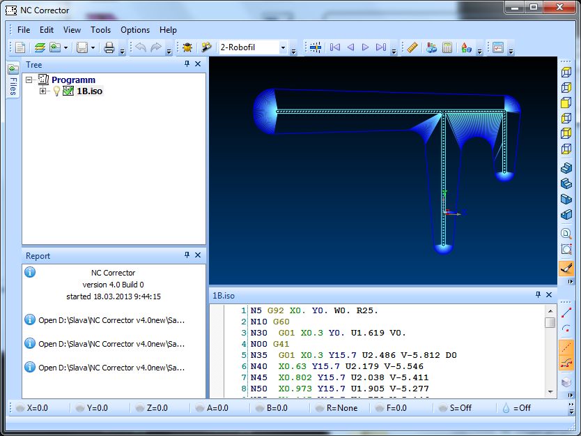Toggle the highlighted brush tool
The height and width of the screenshot is (436, 581).
point(566,268)
